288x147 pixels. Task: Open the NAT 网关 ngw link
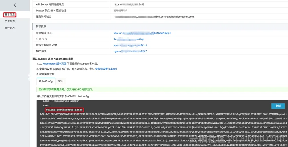click(130, 51)
